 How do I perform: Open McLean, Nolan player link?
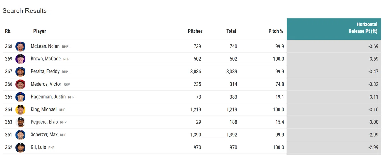click(x=45, y=46)
